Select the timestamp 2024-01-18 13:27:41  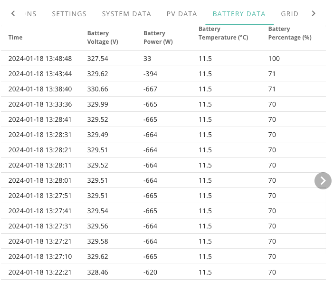click(x=40, y=211)
